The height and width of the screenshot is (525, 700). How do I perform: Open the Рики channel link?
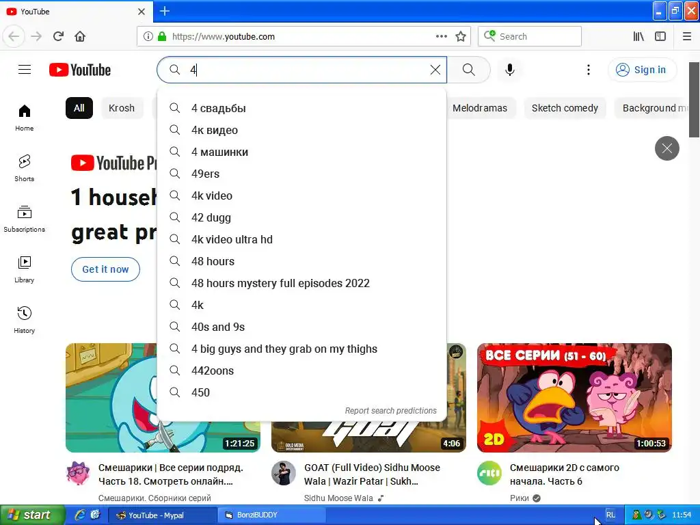click(x=520, y=498)
